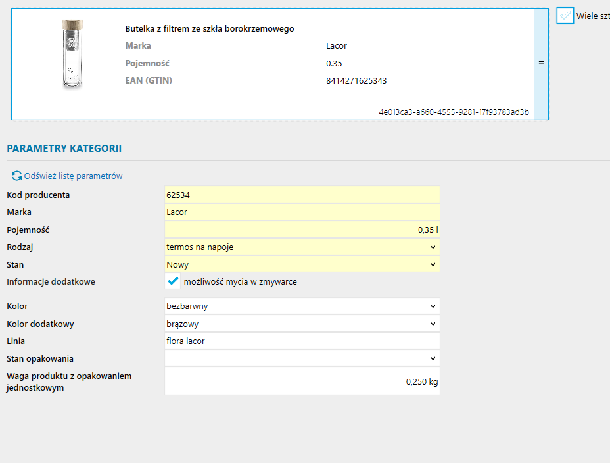Expand the Rodzaj dropdown
Viewport: 610px width, 463px height.
tap(302, 247)
